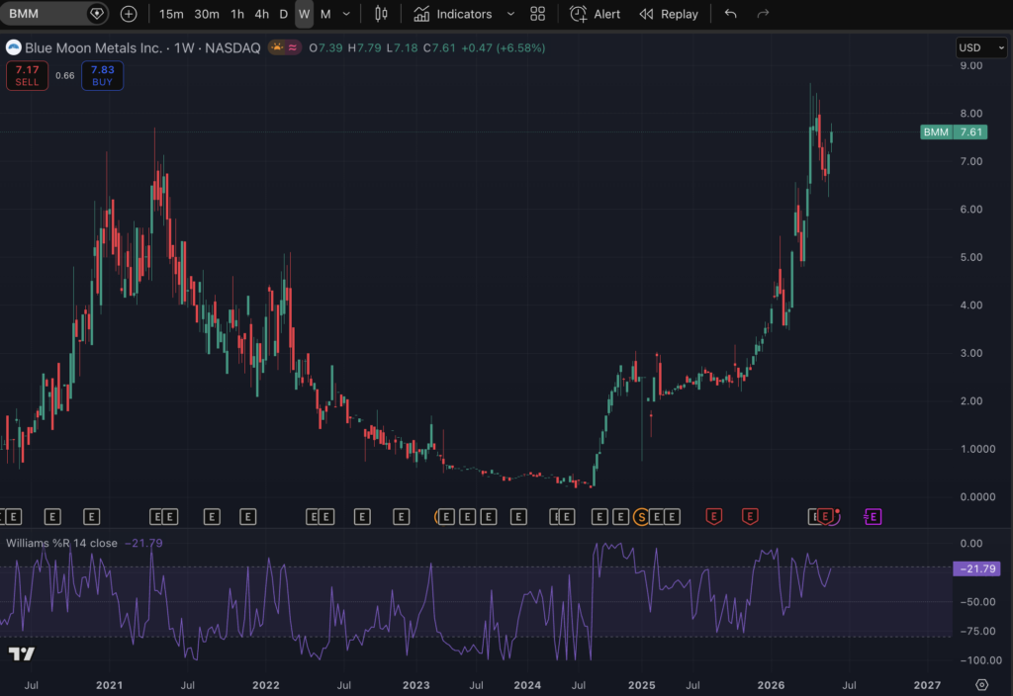Open the USD currency dropdown
Screen dimensions: 1013x696
[x=981, y=47]
